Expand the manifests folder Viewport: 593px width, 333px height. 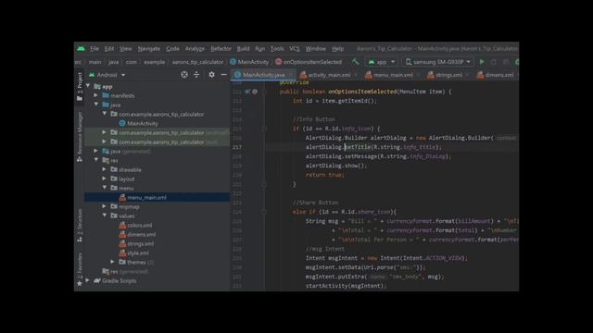tap(96, 95)
